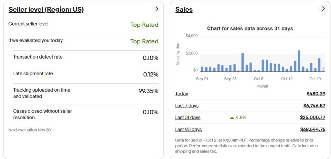Image resolution: width=331 pixels, height=159 pixels.
Task: Open the Sales heading link
Action: click(x=184, y=9)
